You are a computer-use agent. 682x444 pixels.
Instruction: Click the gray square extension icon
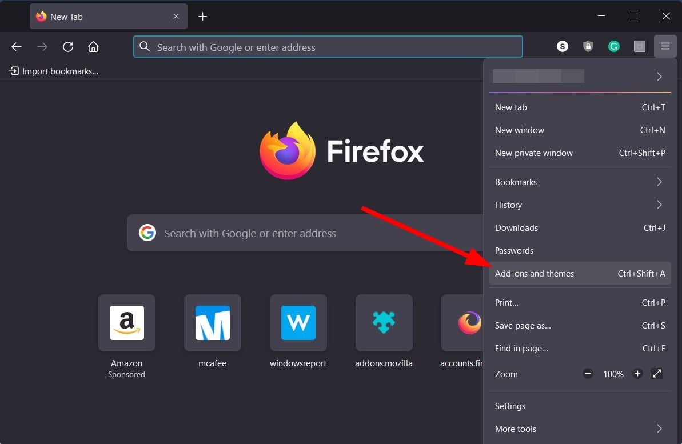[639, 46]
